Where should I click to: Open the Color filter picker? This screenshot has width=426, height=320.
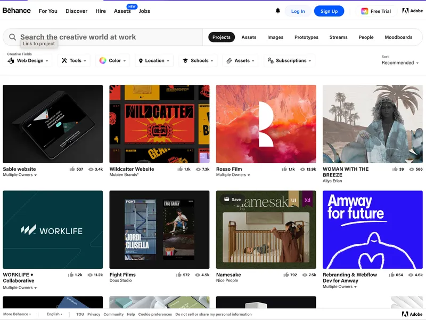click(x=112, y=61)
